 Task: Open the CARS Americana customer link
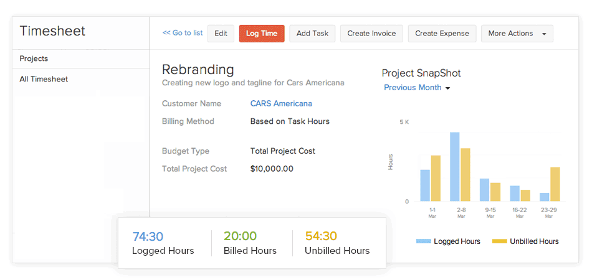click(281, 104)
